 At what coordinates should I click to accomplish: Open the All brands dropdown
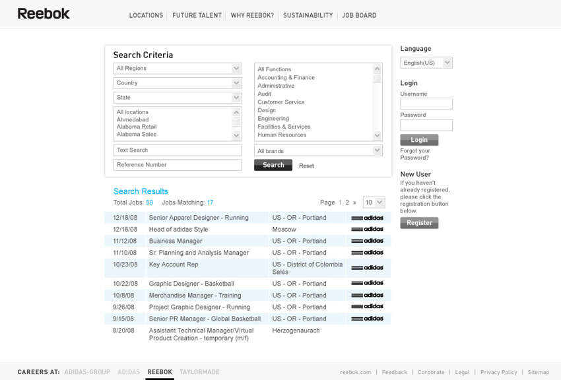click(318, 150)
